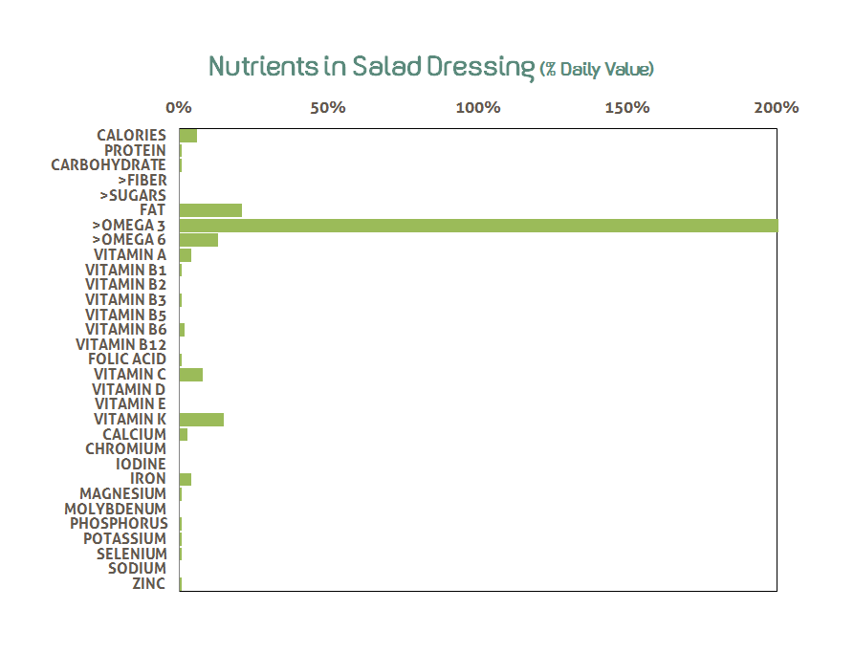Click the Omega 3 bar

tap(478, 226)
